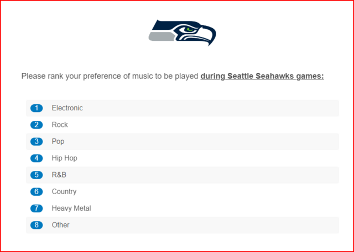Viewport: 354px width, 252px height.
Task: Click the blue number 6 badge
Action: click(37, 191)
